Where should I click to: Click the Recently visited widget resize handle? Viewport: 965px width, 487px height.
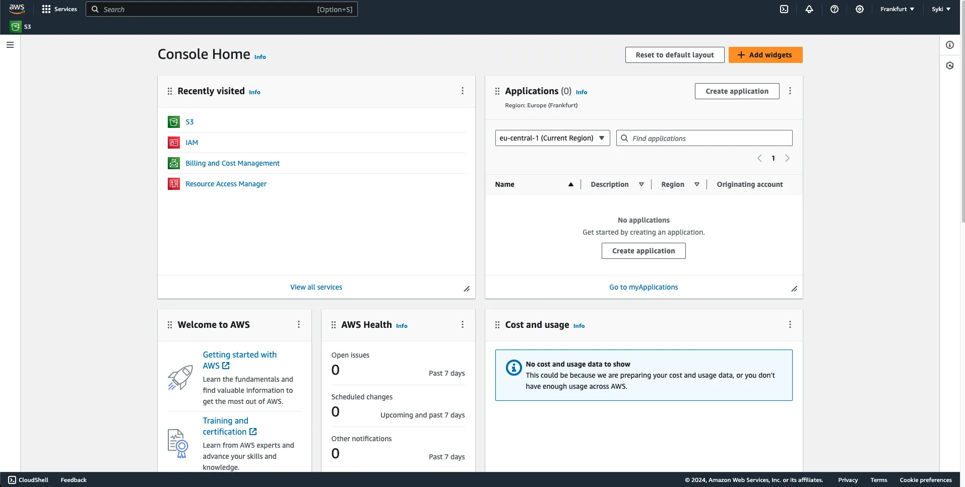point(467,289)
